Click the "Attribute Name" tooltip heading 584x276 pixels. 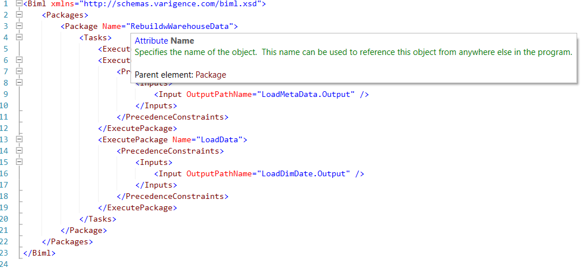click(164, 41)
